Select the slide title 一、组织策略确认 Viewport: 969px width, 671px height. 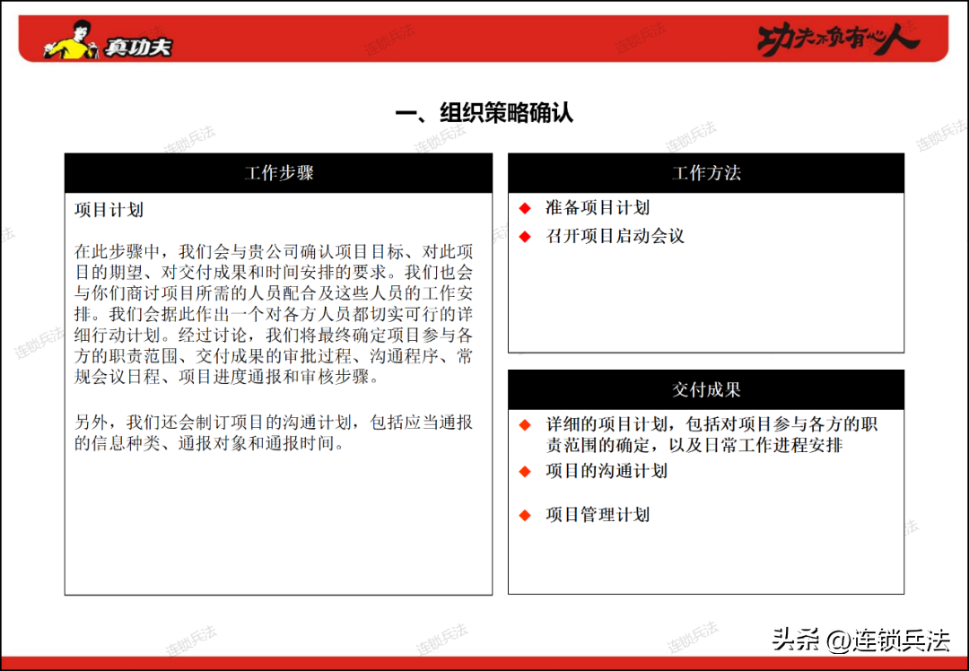(x=484, y=112)
